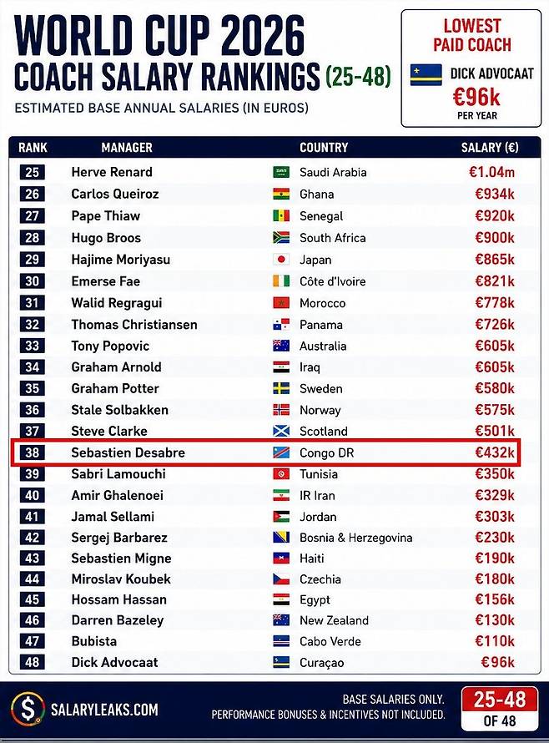Click the Saudi Arabia flag icon
Image resolution: width=549 pixels, height=743 pixels.
point(281,172)
